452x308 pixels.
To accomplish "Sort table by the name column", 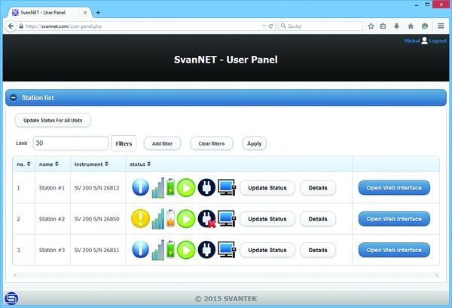I will click(x=47, y=164).
